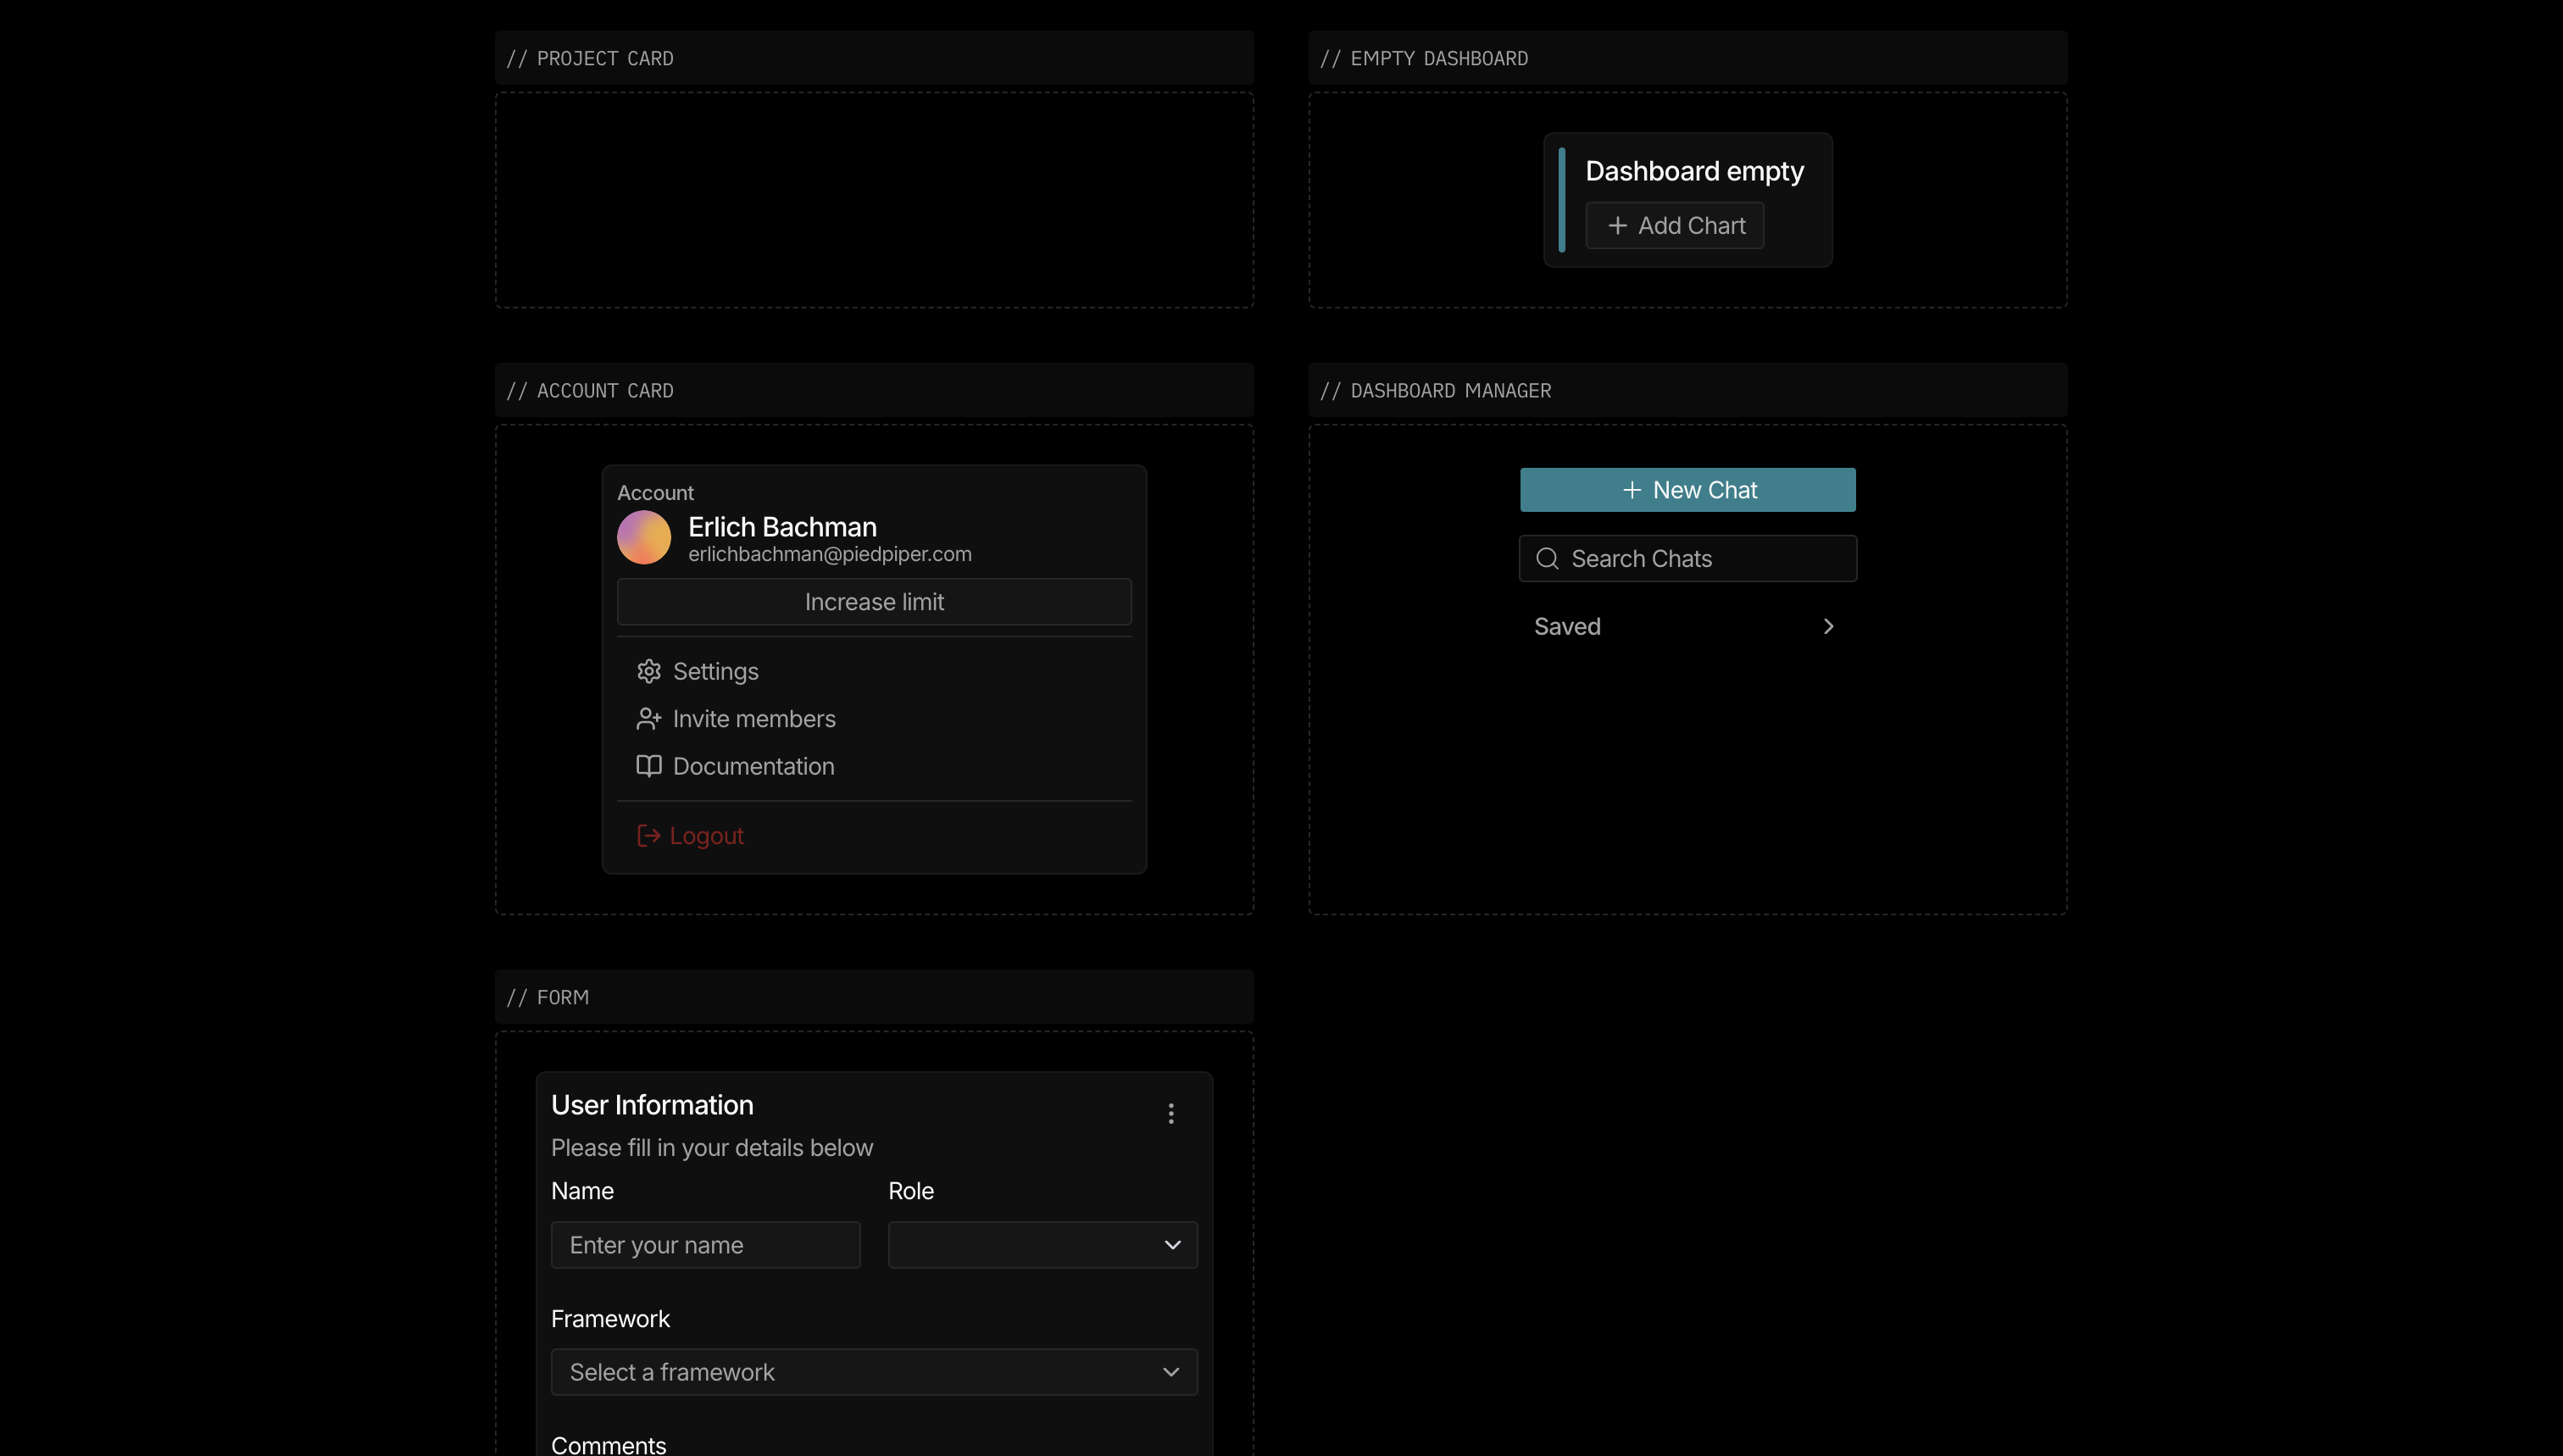This screenshot has width=2563, height=1456.
Task: Click the // DASHBOARD MANAGER section label
Action: (x=1436, y=391)
